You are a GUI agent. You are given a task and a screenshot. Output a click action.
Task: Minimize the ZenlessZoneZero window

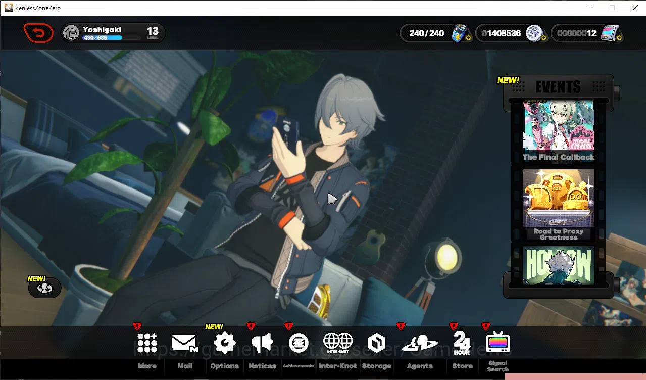(x=589, y=8)
